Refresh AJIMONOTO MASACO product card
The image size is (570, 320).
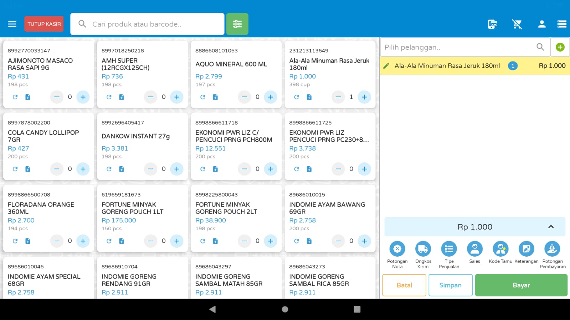15,97
